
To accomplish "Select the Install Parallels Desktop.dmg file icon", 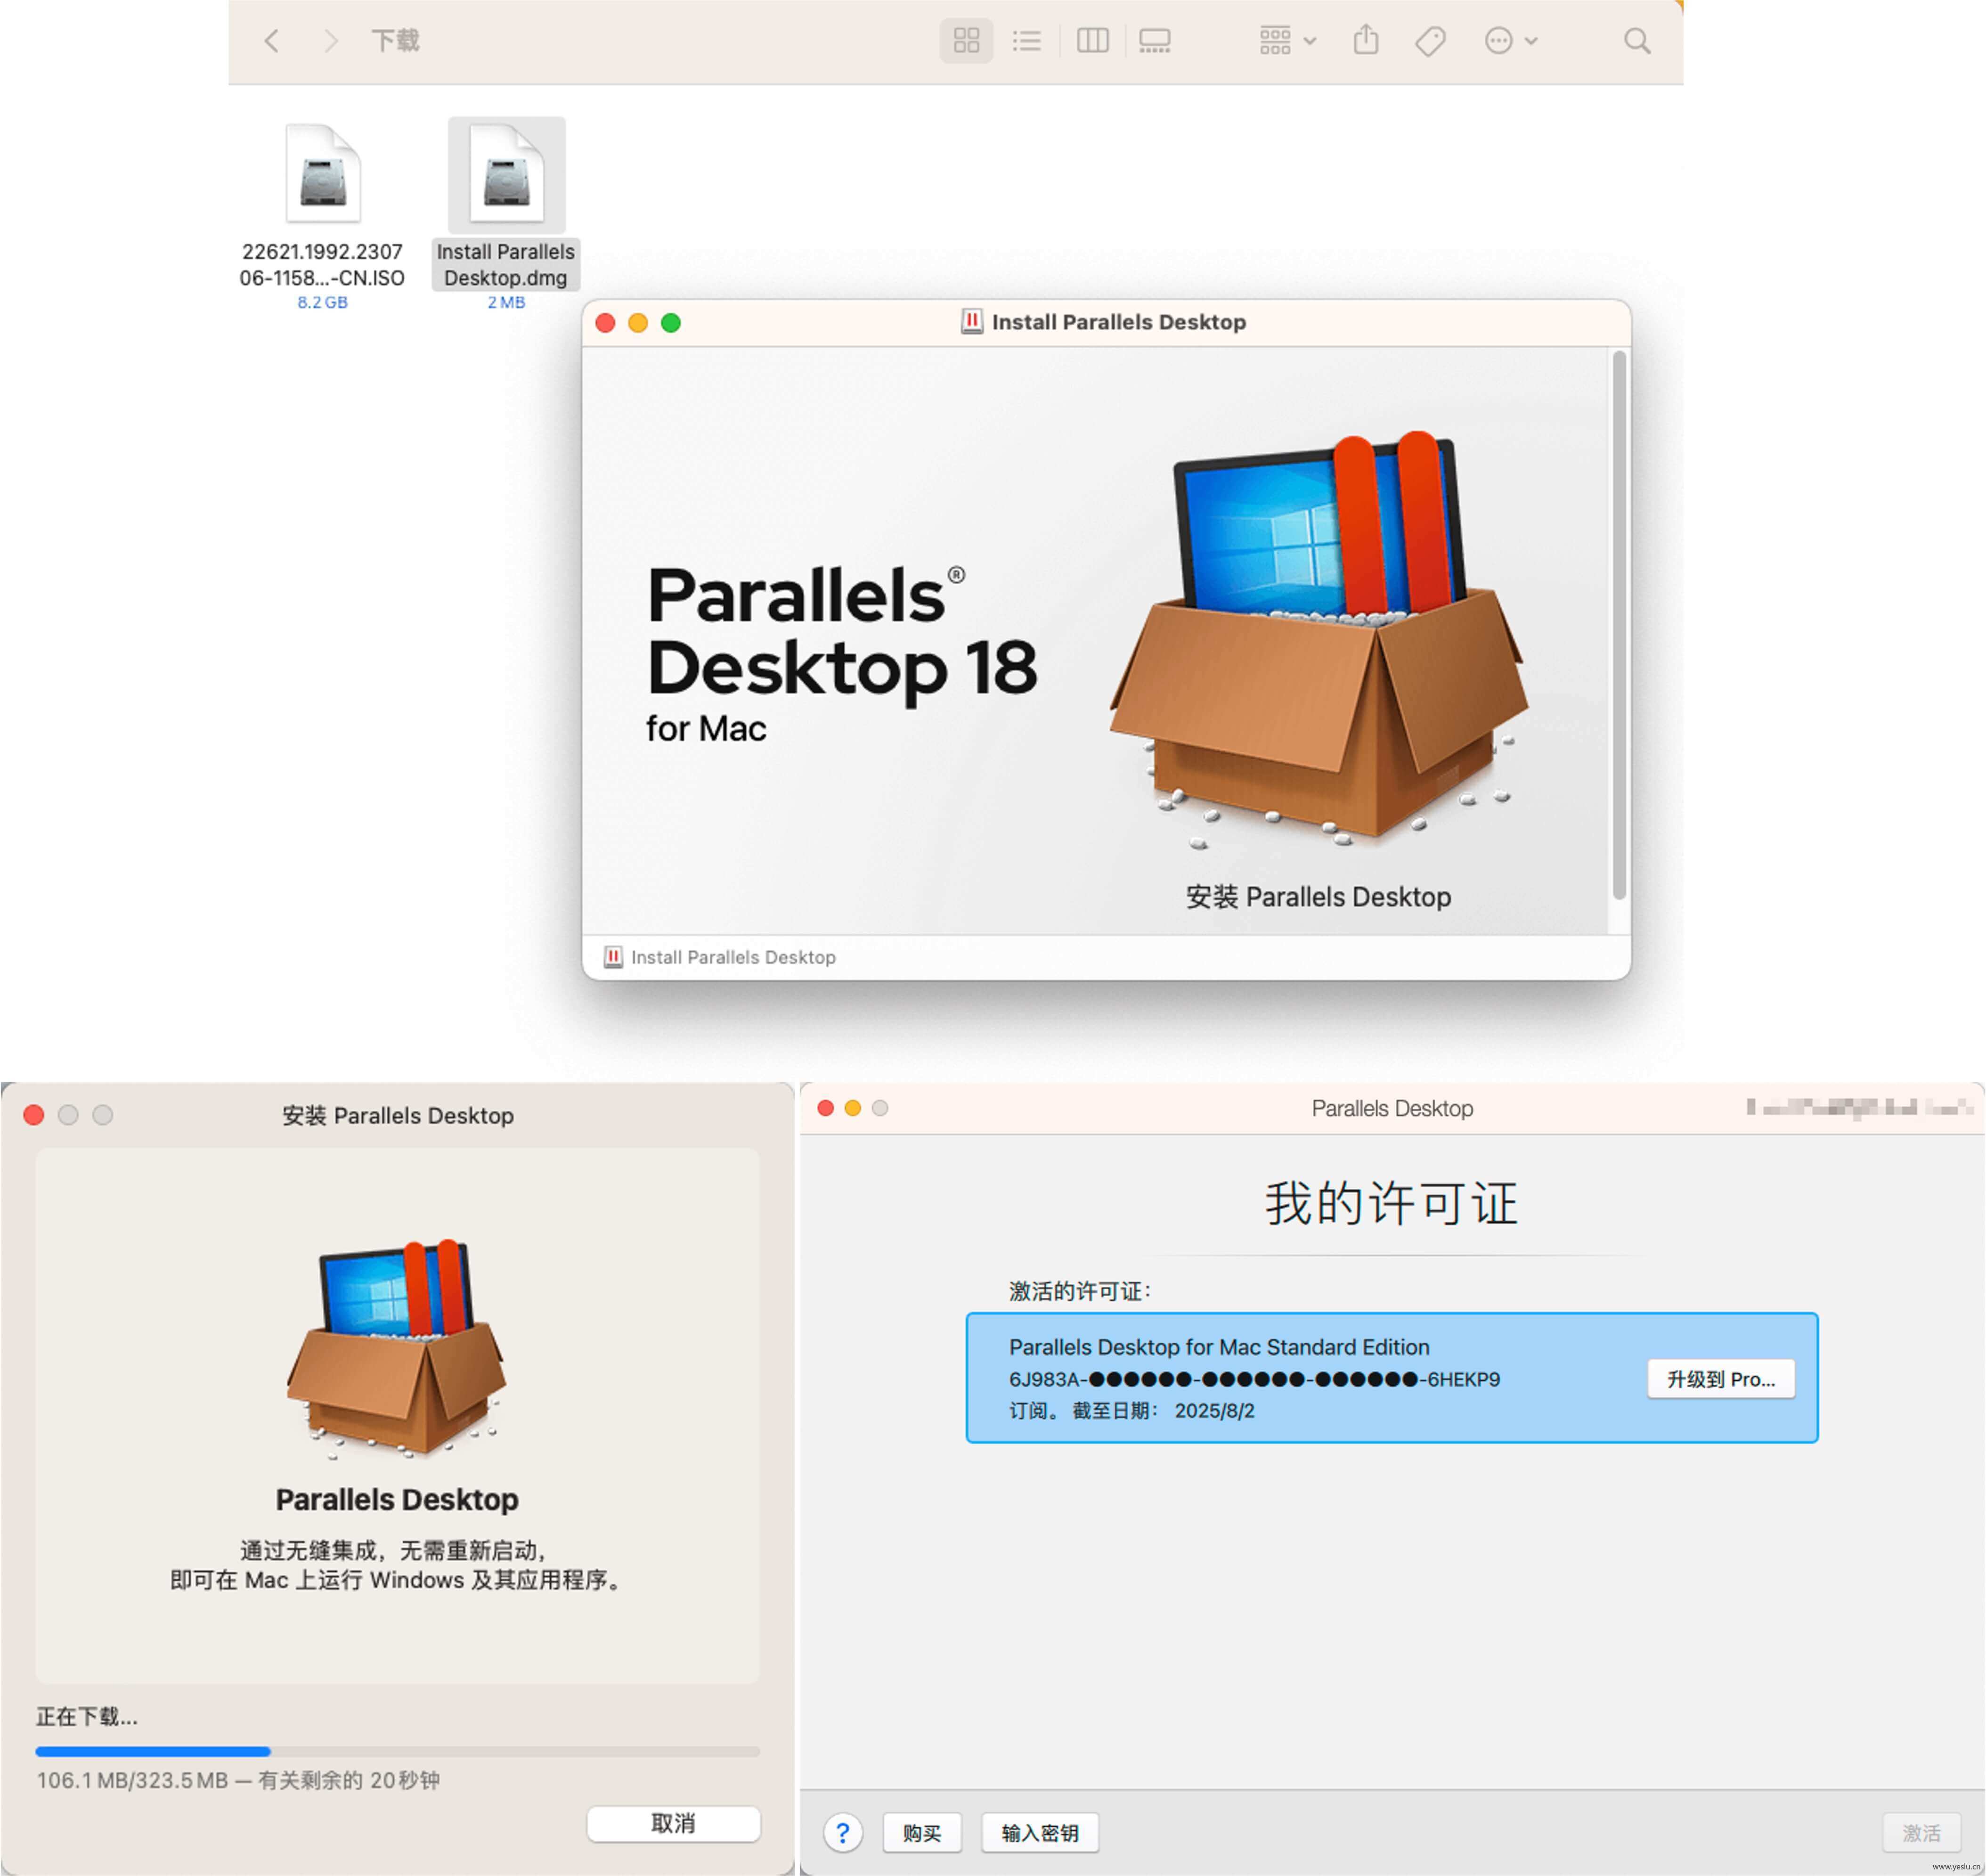I will tap(506, 174).
